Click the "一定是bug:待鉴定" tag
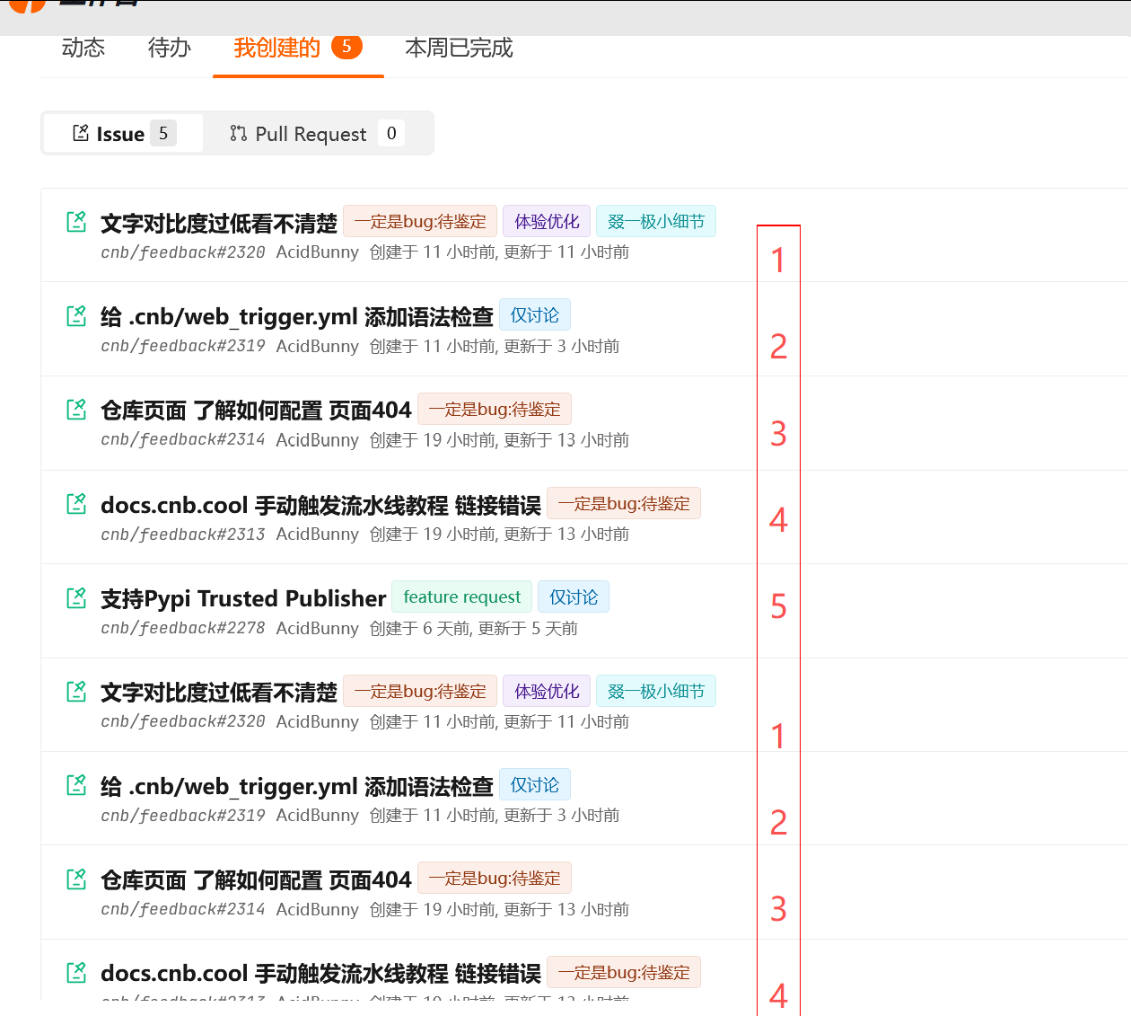Screen dimensions: 1131x1016 419,221
